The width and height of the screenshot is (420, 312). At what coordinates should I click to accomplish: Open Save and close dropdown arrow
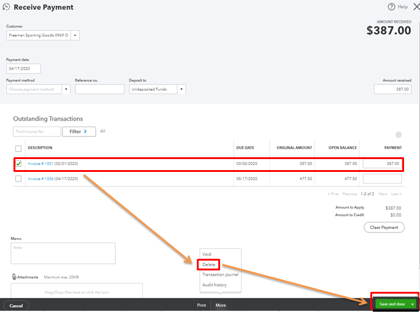[413, 304]
